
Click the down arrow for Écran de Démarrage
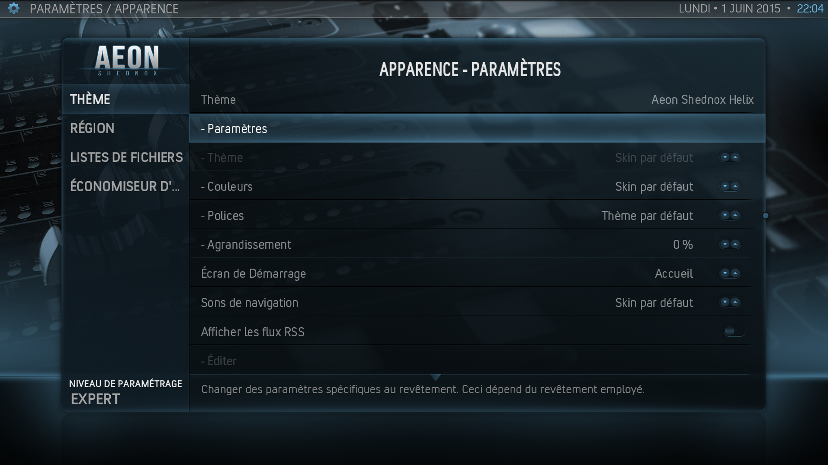click(725, 273)
